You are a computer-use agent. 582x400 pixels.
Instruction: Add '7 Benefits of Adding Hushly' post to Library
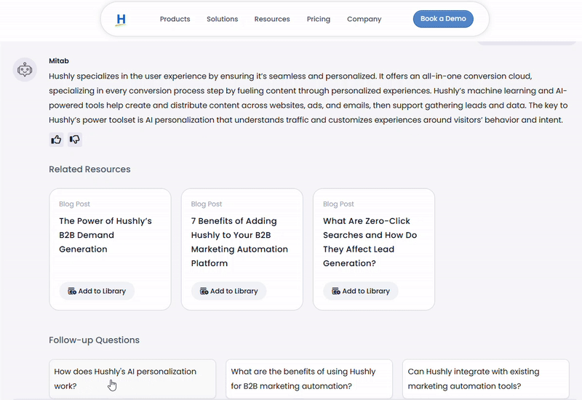coord(229,291)
